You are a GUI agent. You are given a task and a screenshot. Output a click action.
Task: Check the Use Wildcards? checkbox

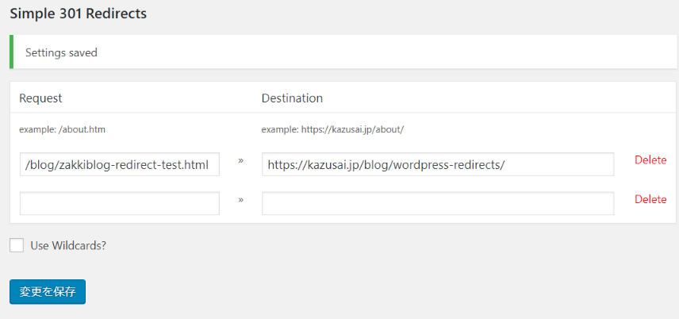tap(17, 245)
